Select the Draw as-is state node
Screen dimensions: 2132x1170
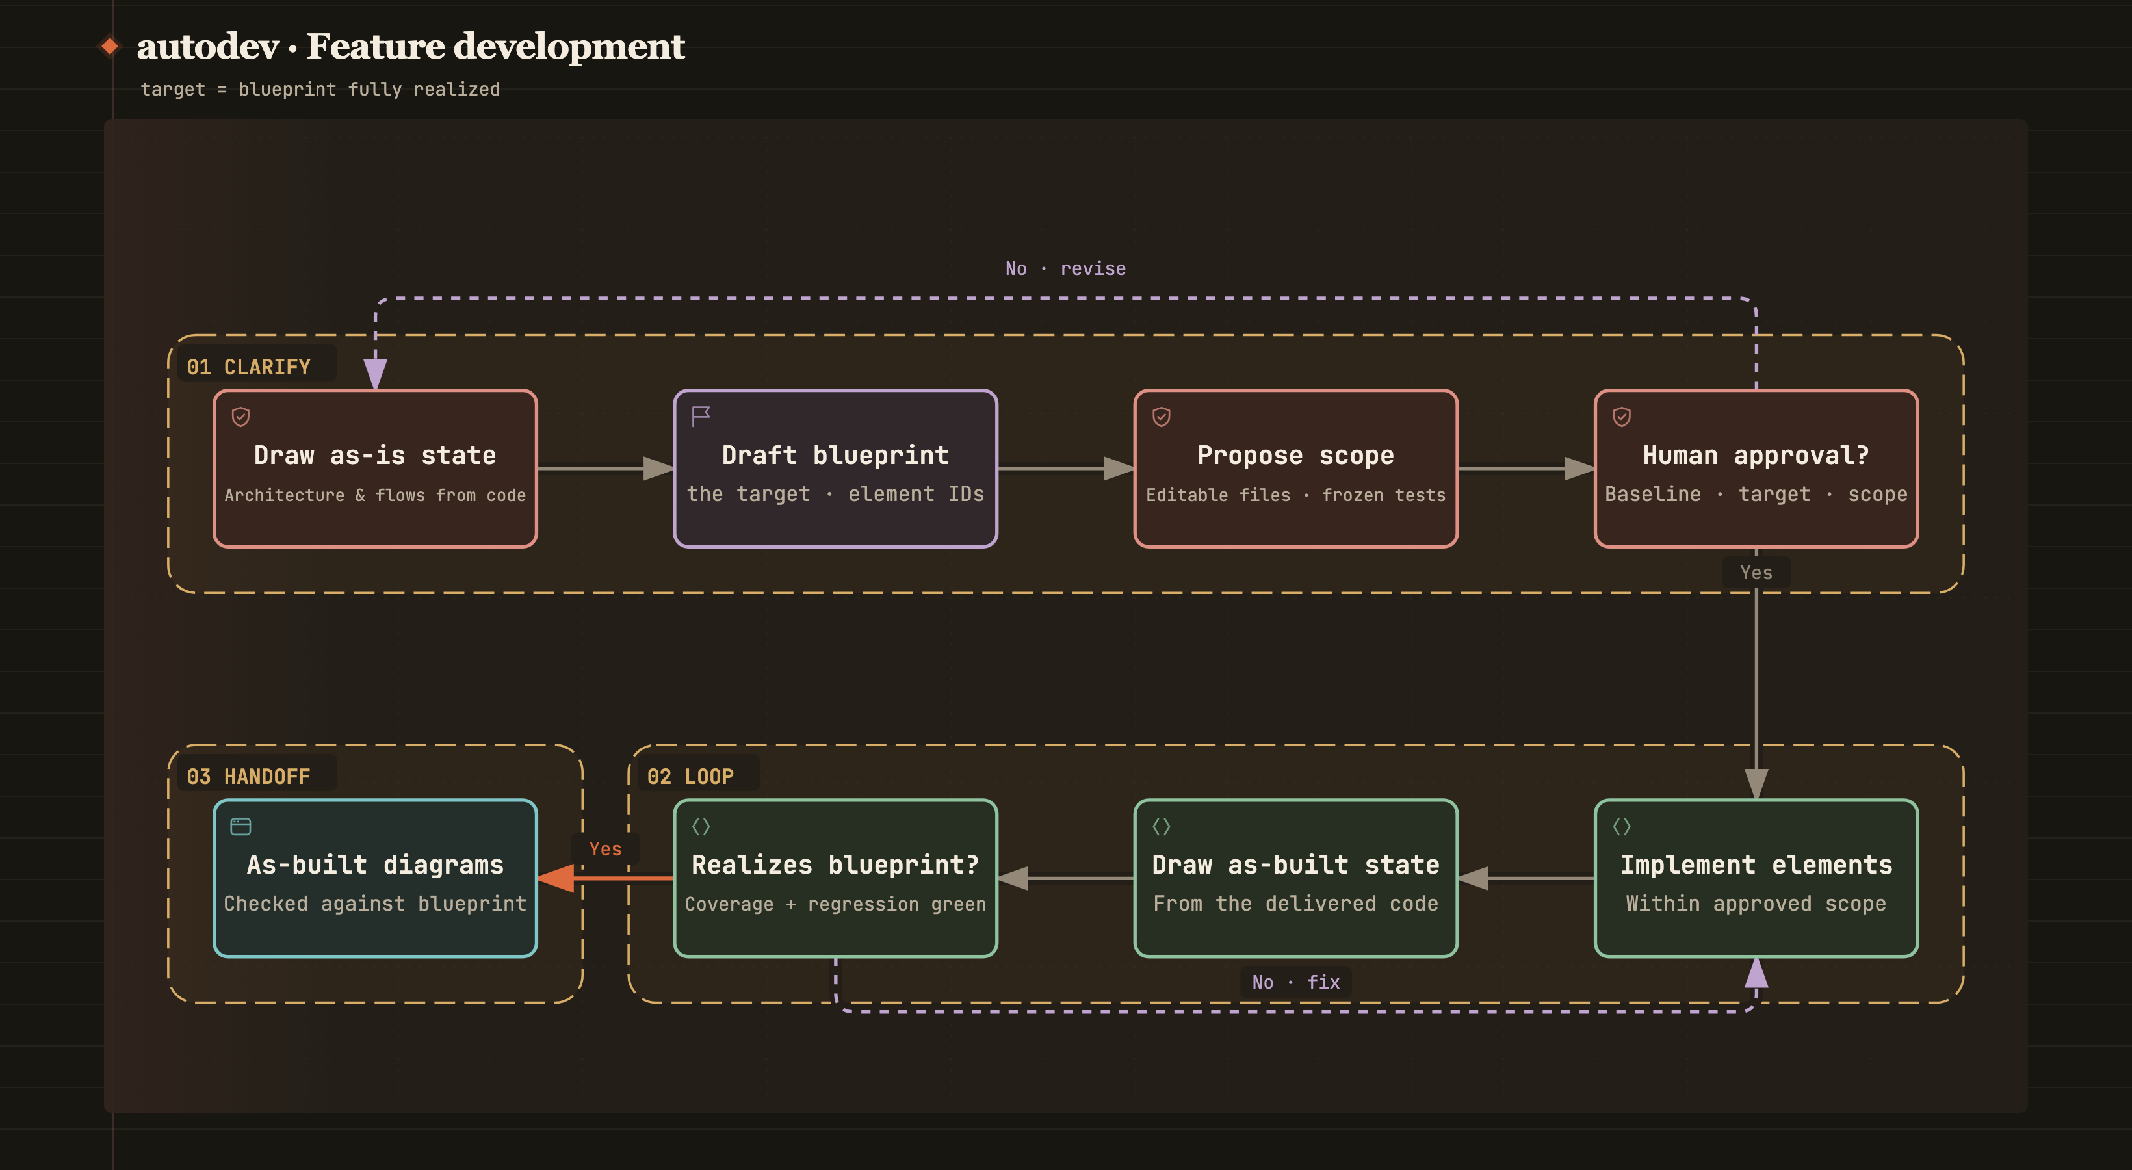click(375, 469)
